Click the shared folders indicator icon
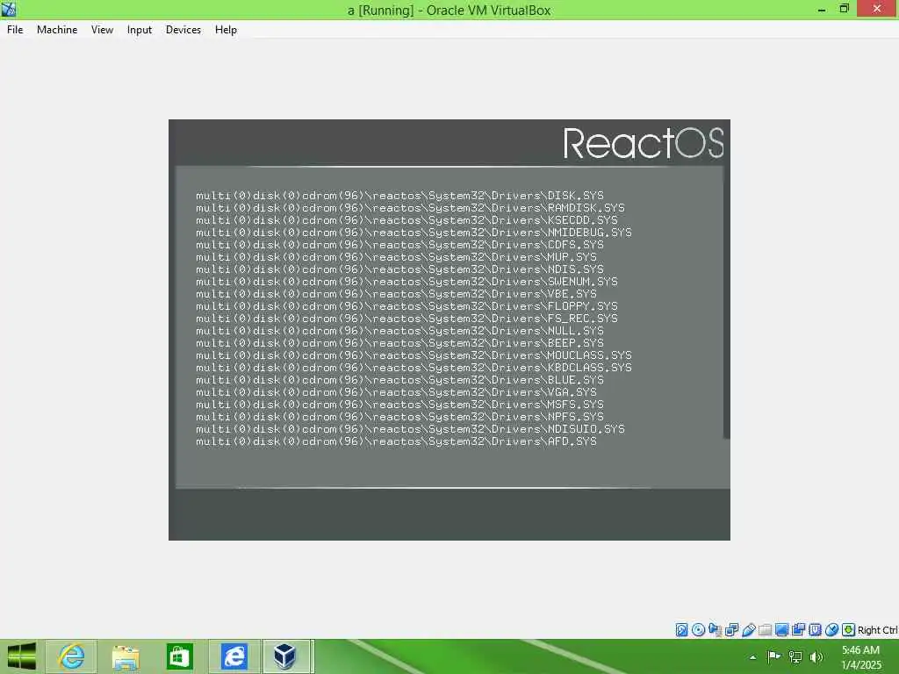The width and height of the screenshot is (899, 674). (x=765, y=630)
